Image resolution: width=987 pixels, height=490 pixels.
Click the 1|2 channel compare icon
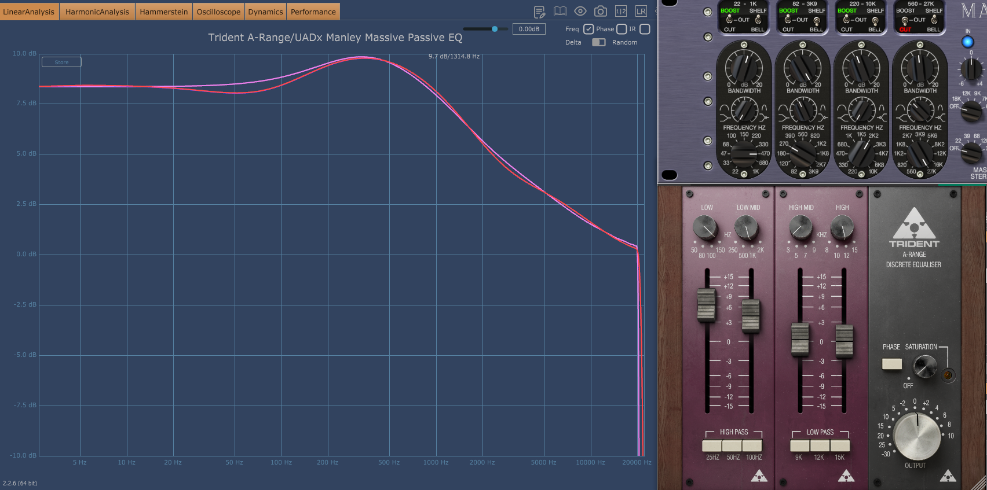621,12
